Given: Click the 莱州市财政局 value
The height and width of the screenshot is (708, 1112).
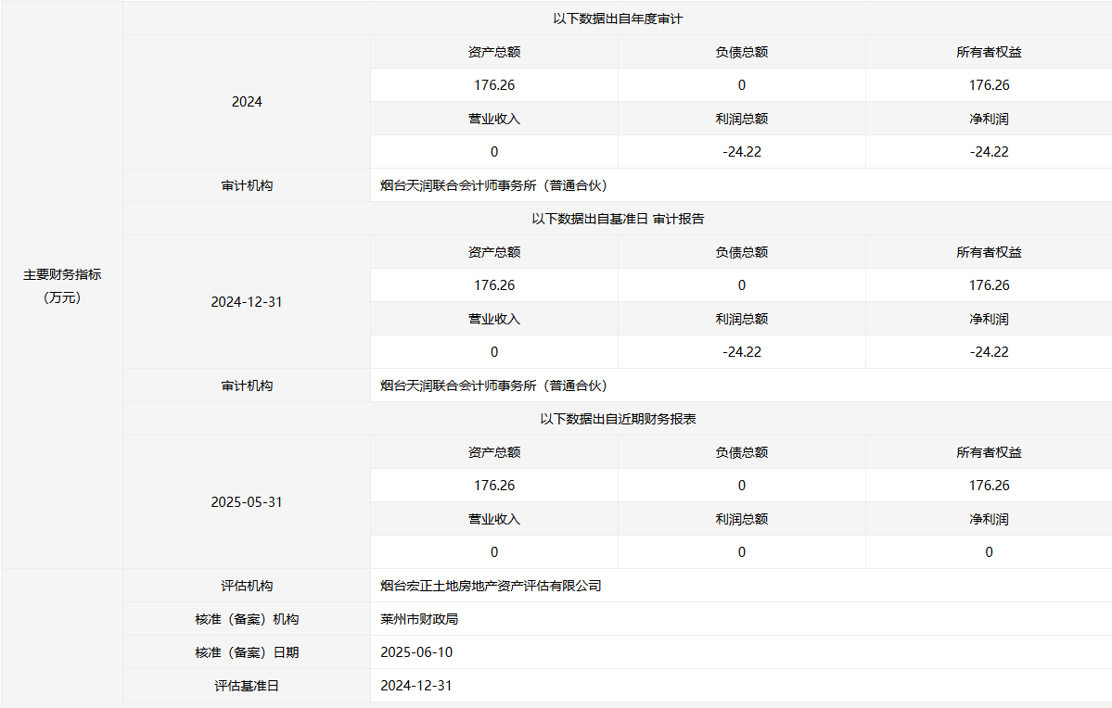Looking at the screenshot, I should point(419,619).
